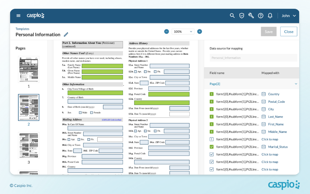310x194 pixels.
Task: Open the hamburger navigation menu
Action: pyautogui.click(x=18, y=16)
